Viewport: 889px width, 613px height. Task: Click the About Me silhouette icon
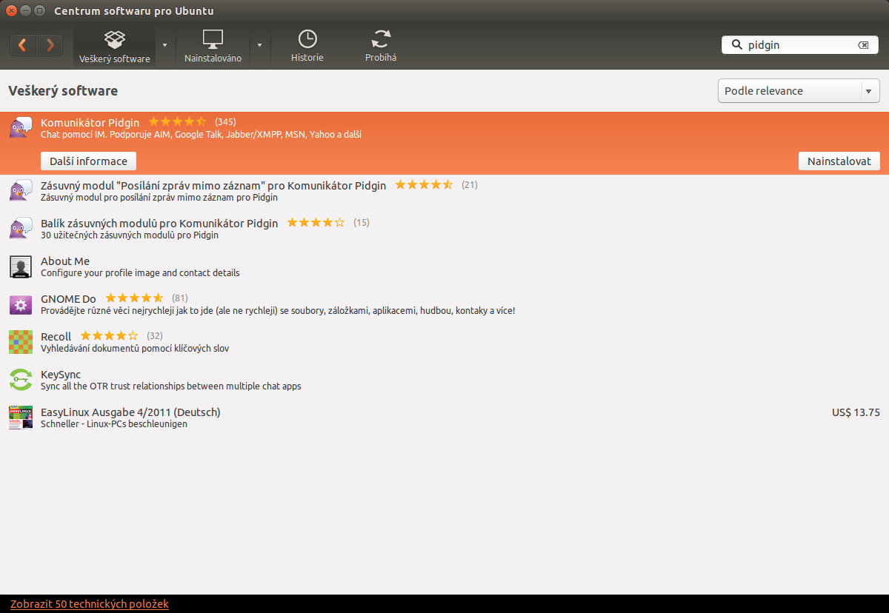[20, 267]
